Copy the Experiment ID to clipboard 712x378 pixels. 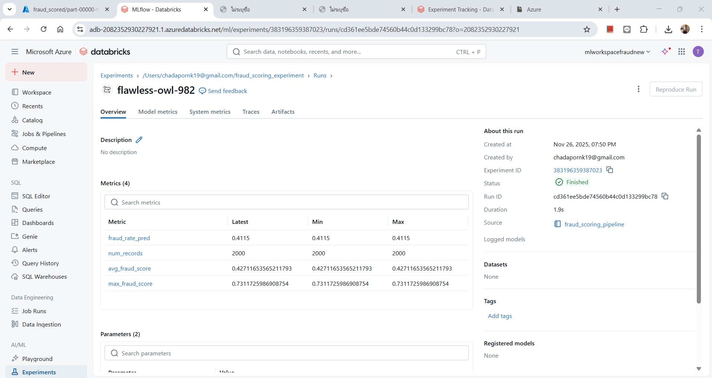[x=610, y=170]
